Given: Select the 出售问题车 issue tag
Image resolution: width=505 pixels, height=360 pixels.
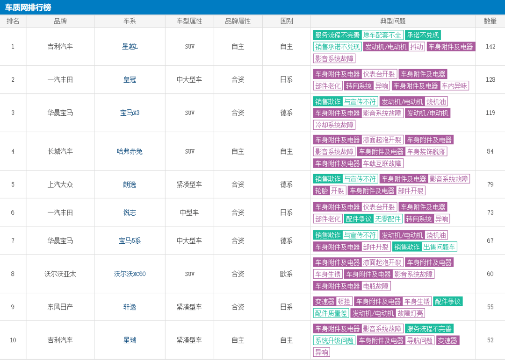Looking at the screenshot, I should pyautogui.click(x=439, y=247).
